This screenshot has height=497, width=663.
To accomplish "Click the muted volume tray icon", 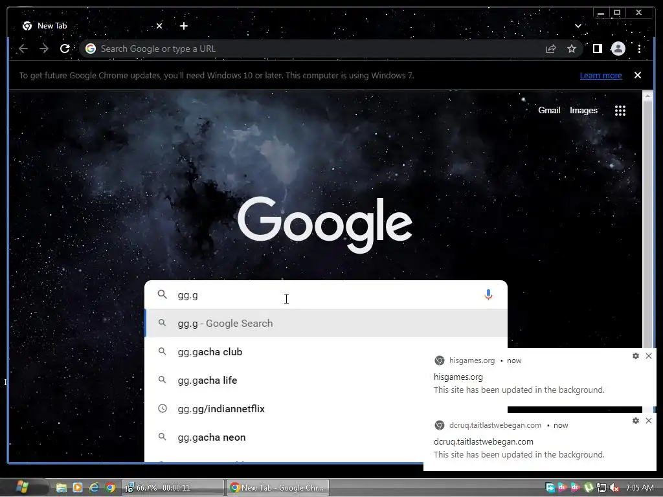I will point(614,488).
